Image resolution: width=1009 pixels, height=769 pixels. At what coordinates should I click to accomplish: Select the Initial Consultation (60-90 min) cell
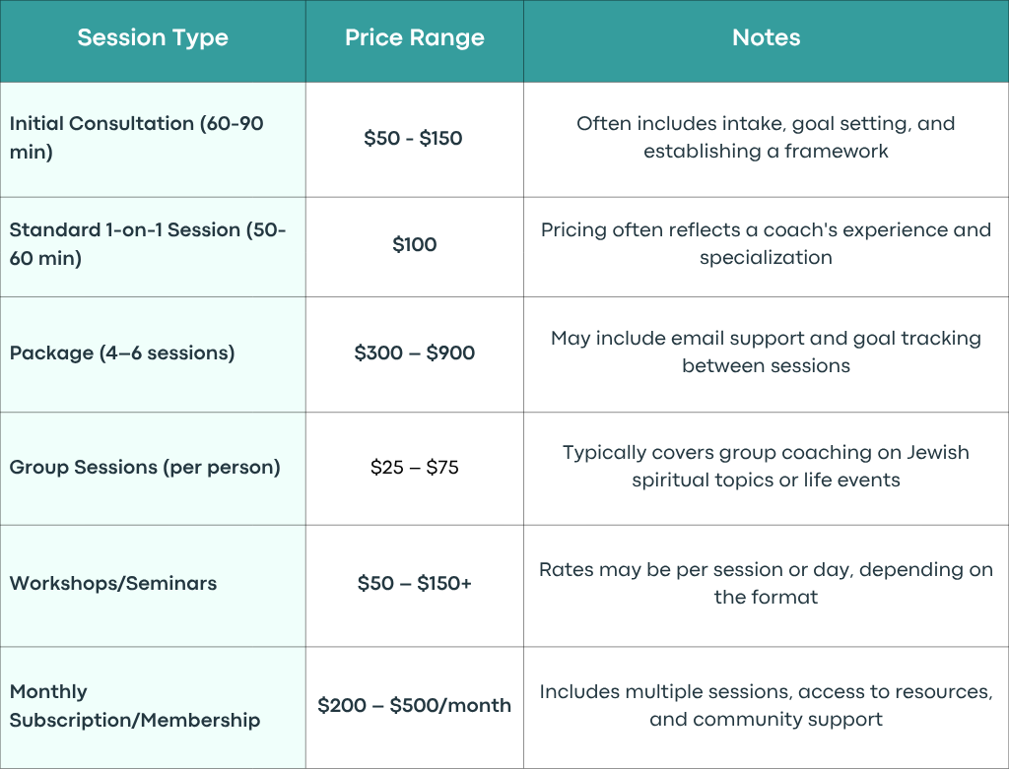coord(153,140)
